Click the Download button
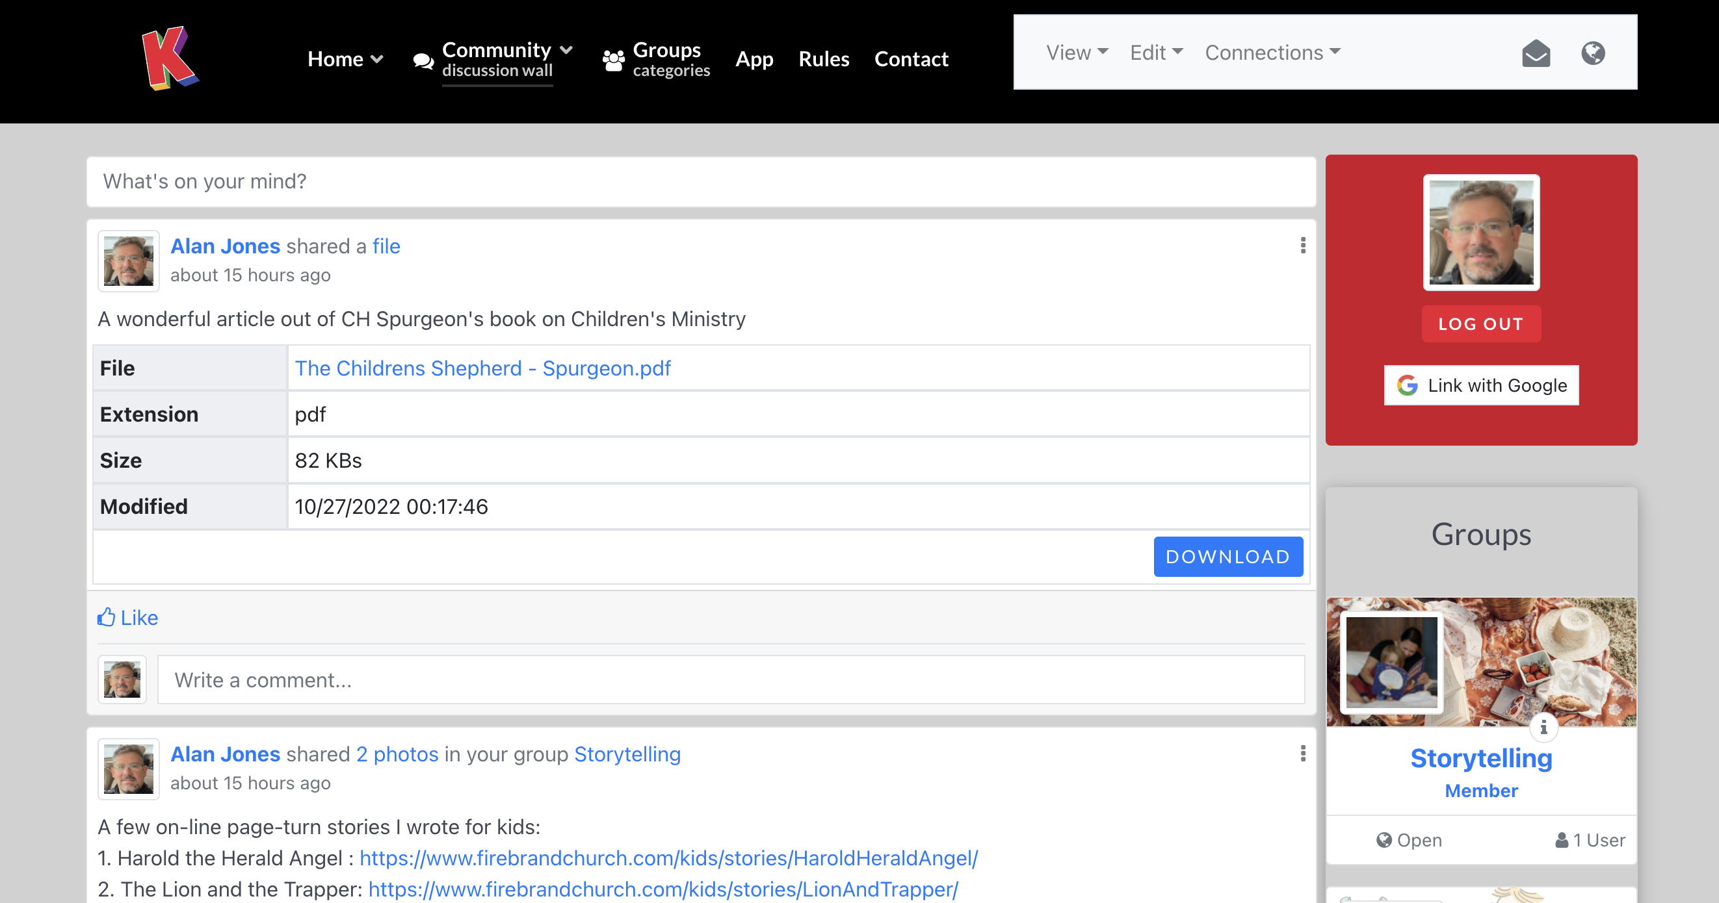This screenshot has width=1719, height=903. (x=1227, y=557)
